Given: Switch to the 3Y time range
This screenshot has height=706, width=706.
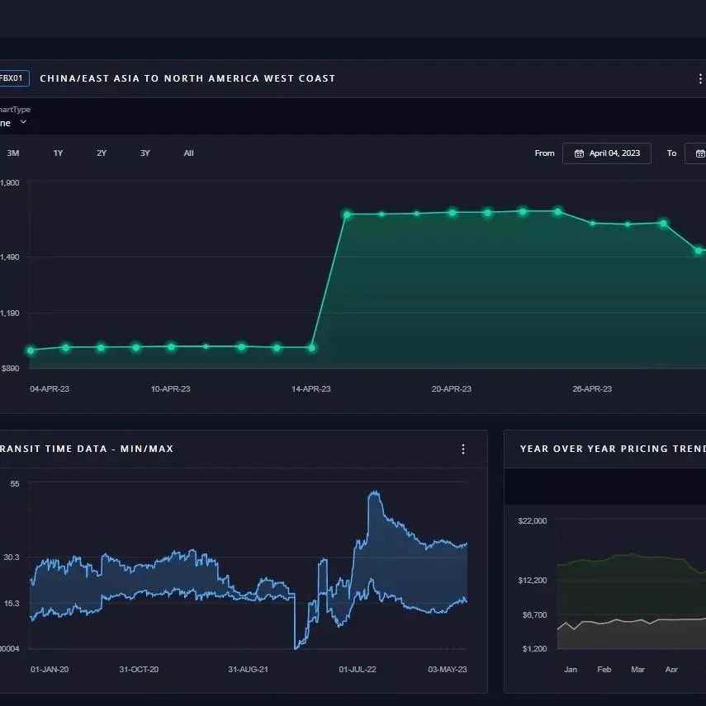Looking at the screenshot, I should [x=145, y=153].
